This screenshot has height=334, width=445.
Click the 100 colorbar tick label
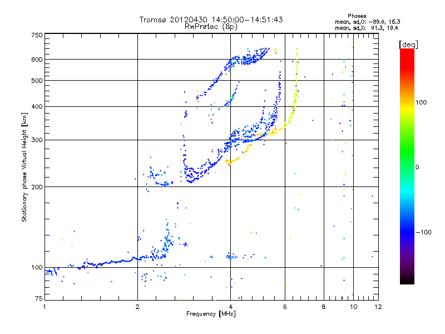421,102
